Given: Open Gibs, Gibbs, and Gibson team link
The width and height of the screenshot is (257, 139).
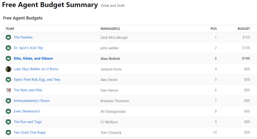Looking at the screenshot, I should 33,59.
